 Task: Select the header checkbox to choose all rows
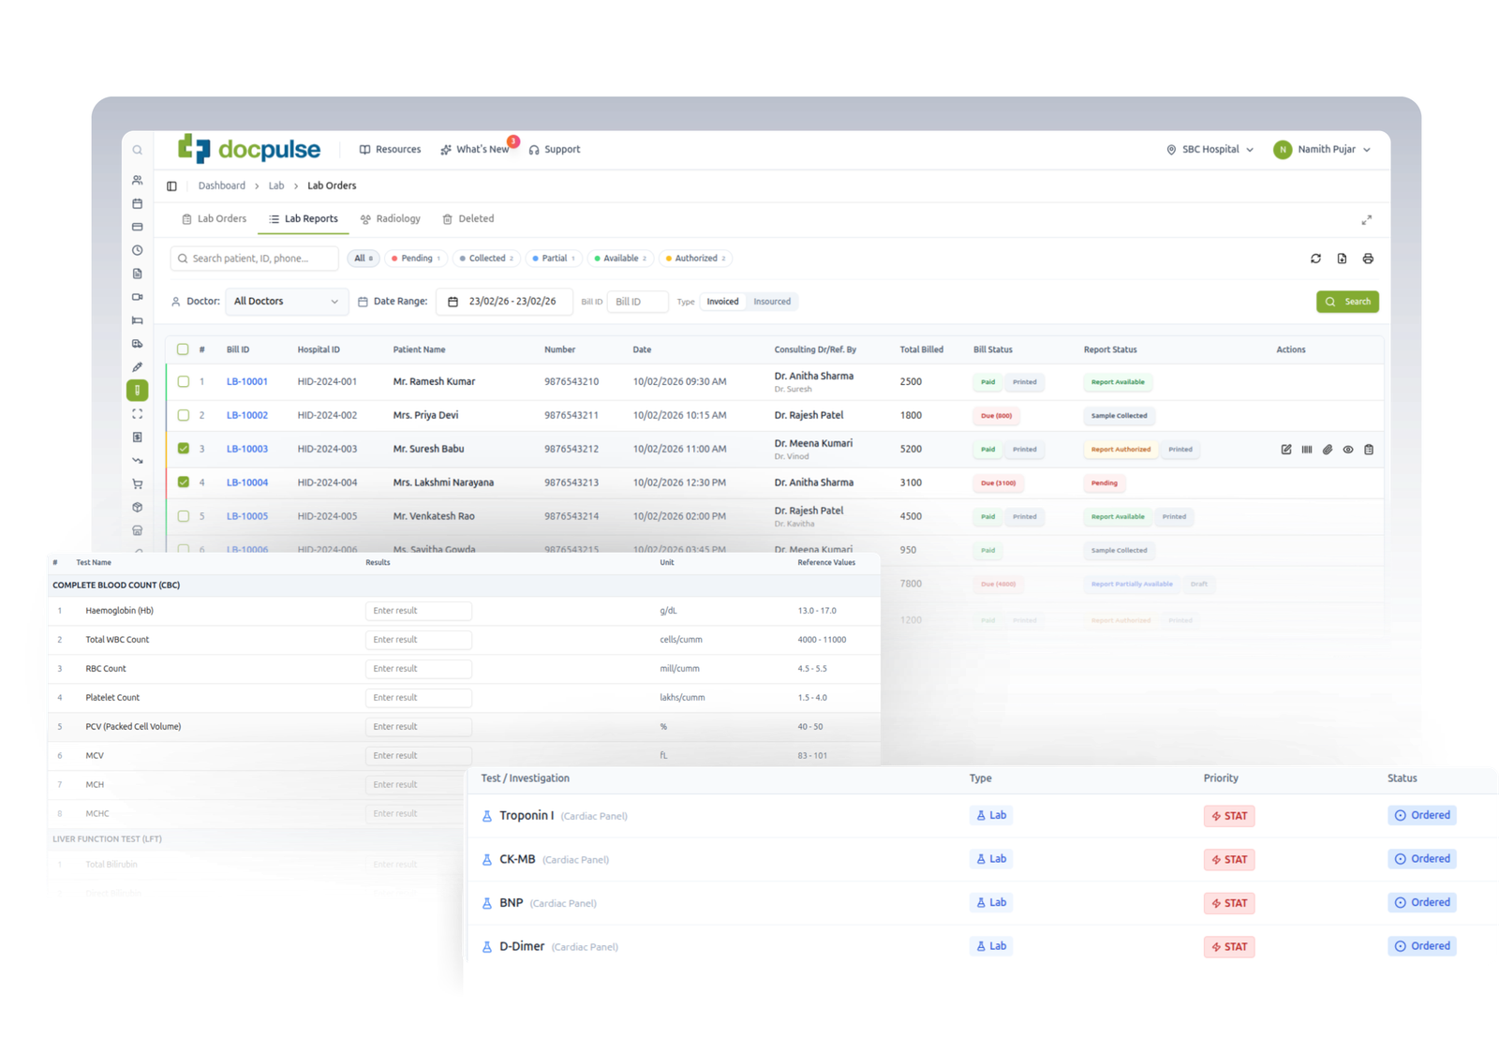(184, 348)
